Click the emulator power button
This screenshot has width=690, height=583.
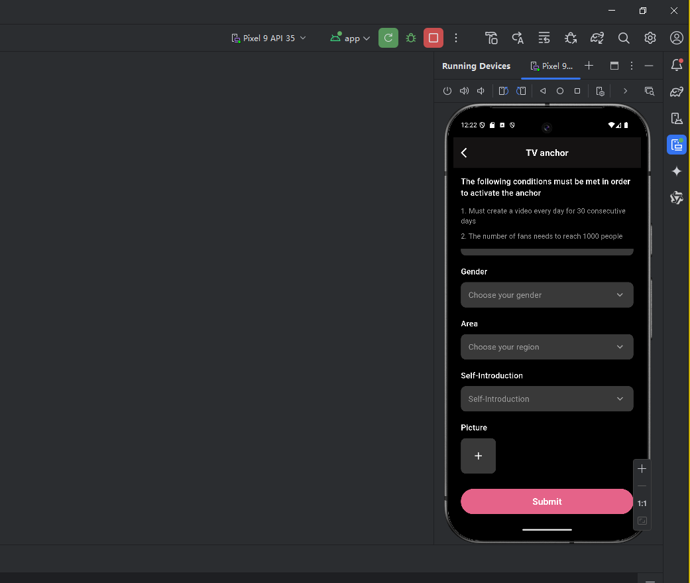coord(447,91)
